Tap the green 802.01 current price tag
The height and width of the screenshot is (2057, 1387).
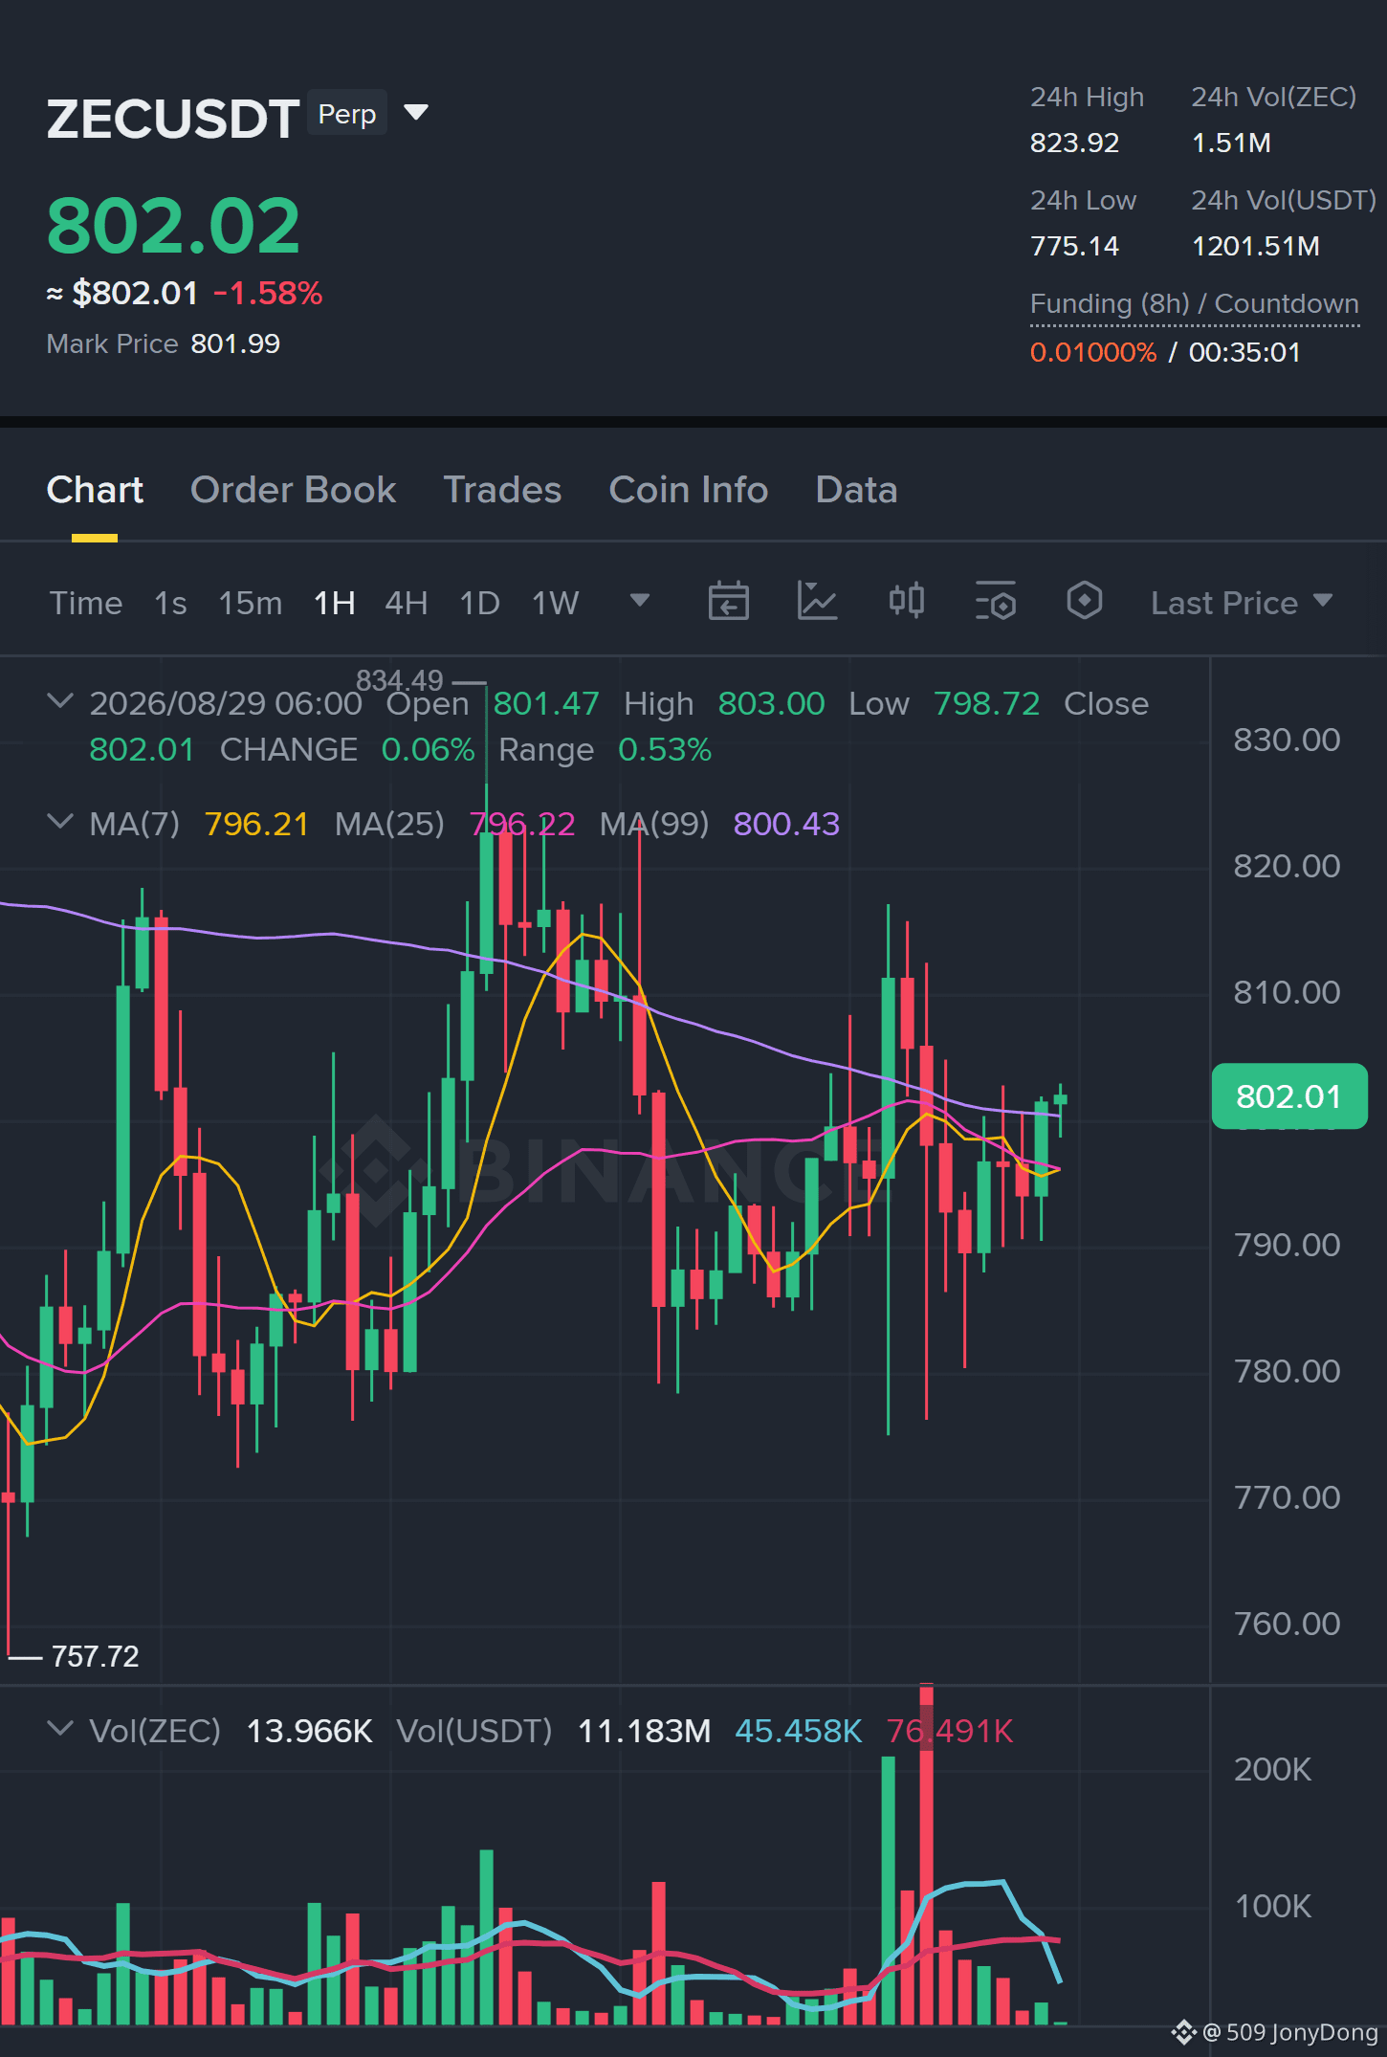pyautogui.click(x=1288, y=1096)
